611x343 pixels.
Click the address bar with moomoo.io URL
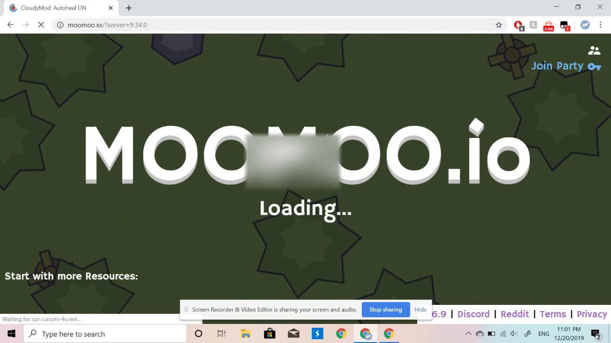coord(279,25)
